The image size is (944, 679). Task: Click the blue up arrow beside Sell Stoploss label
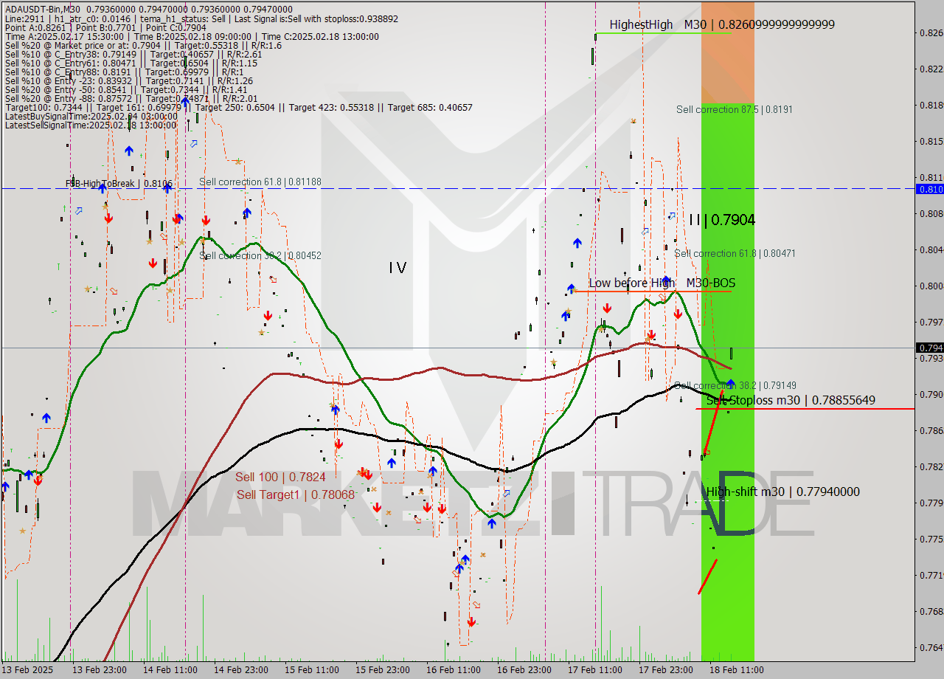(730, 383)
